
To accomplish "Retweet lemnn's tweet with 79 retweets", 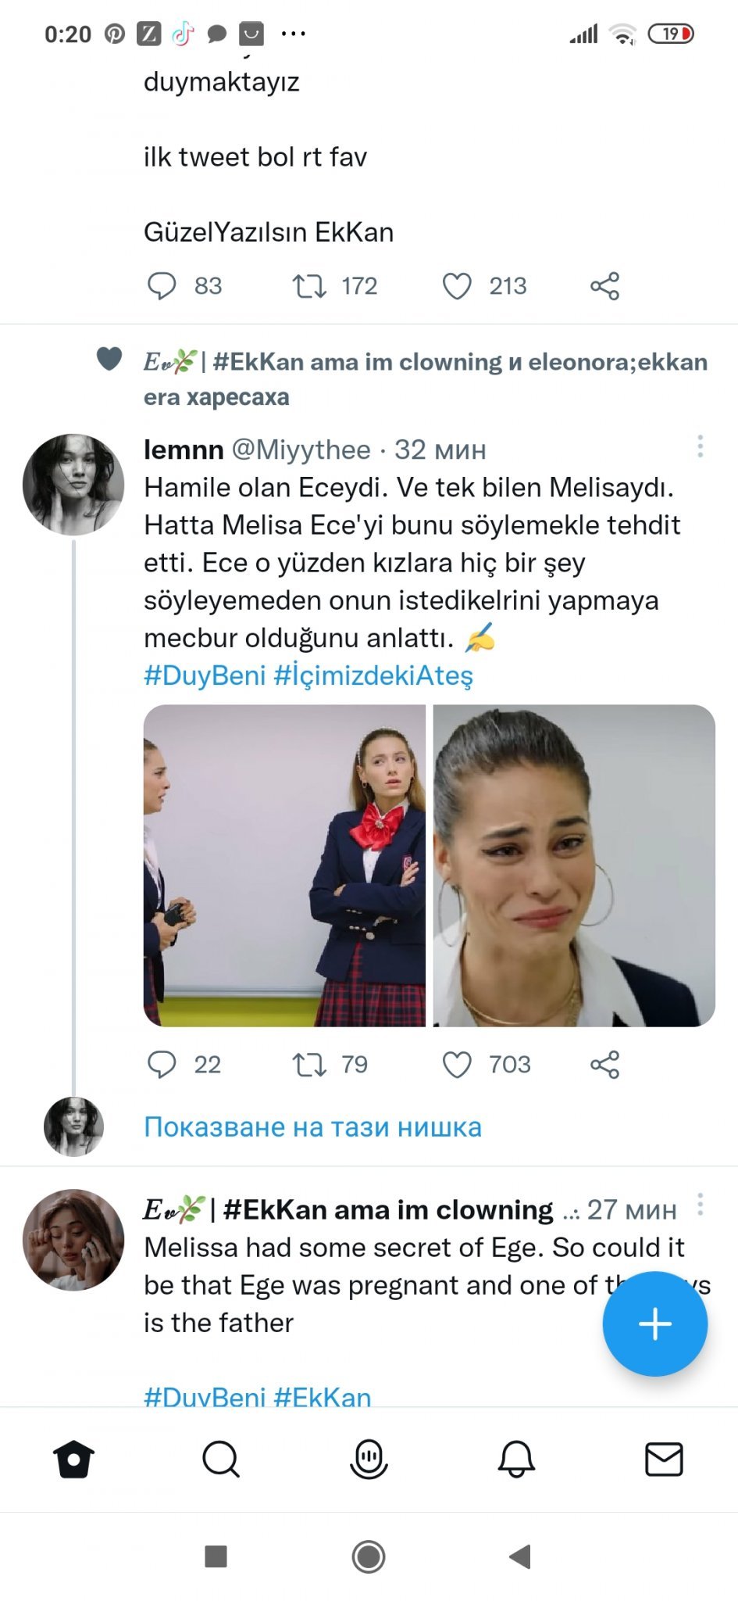I will 309,1065.
